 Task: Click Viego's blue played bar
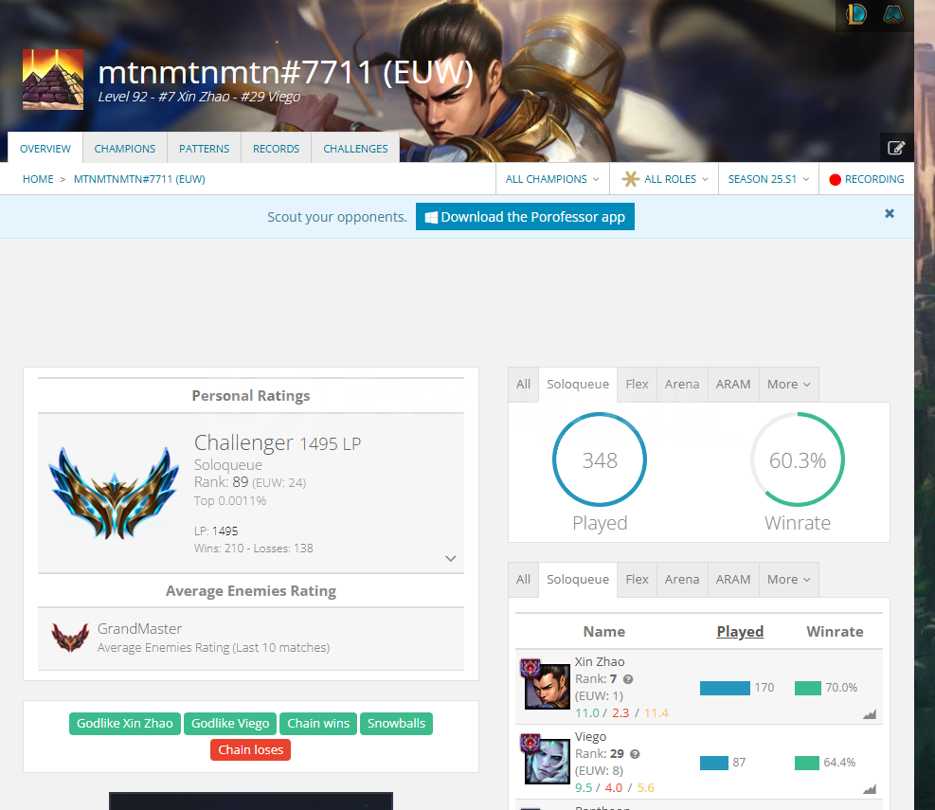[x=713, y=763]
